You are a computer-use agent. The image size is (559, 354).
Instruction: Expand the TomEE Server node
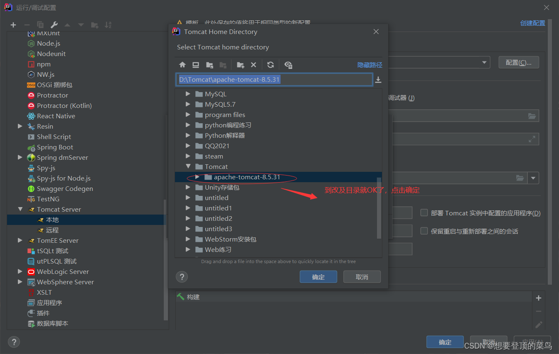tap(20, 240)
